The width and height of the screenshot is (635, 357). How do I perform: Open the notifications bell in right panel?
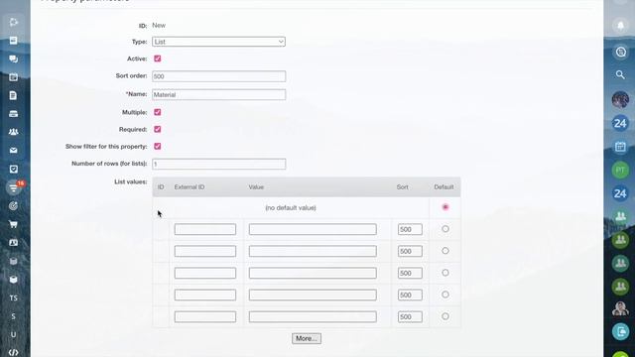620,26
